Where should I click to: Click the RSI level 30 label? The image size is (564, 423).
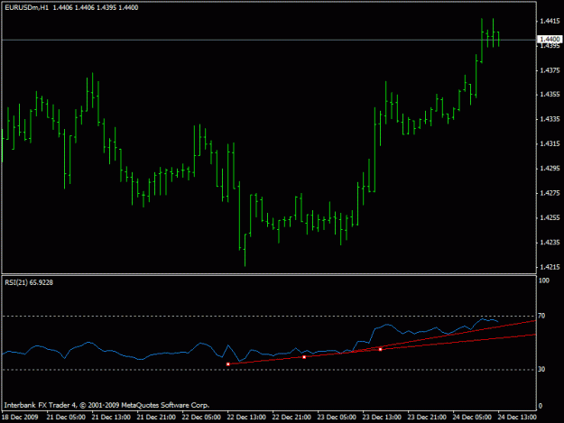point(541,369)
